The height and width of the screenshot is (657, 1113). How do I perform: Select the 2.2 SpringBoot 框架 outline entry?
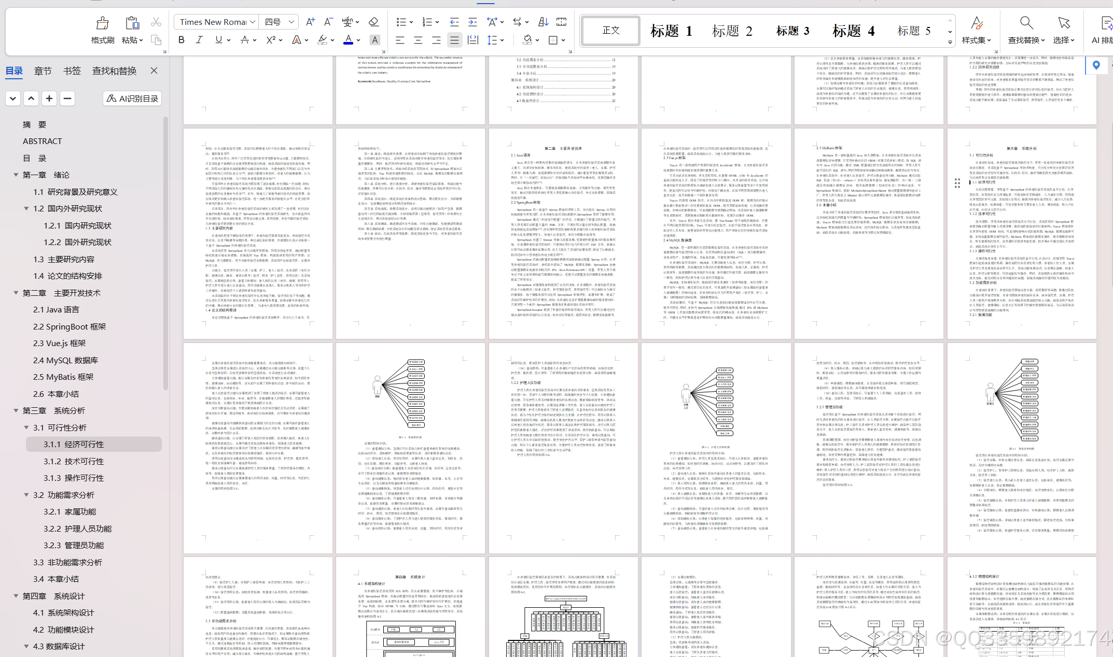pyautogui.click(x=69, y=326)
